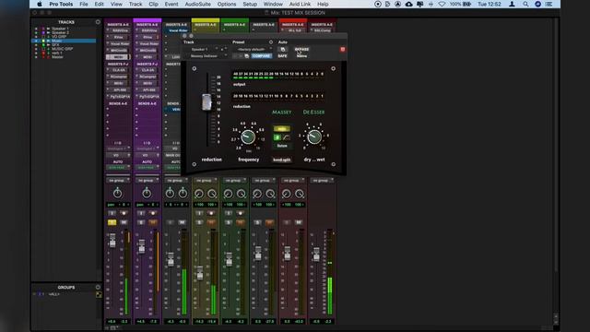
Task: Click the yellow track's right pan knob
Action: (212, 194)
